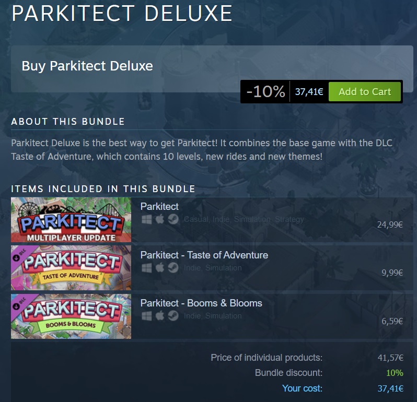Click the Booms & Blooms DLC thumbnail

[x=71, y=316]
